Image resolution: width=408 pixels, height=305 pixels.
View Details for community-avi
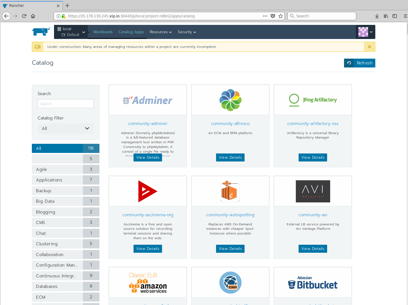[x=313, y=249]
